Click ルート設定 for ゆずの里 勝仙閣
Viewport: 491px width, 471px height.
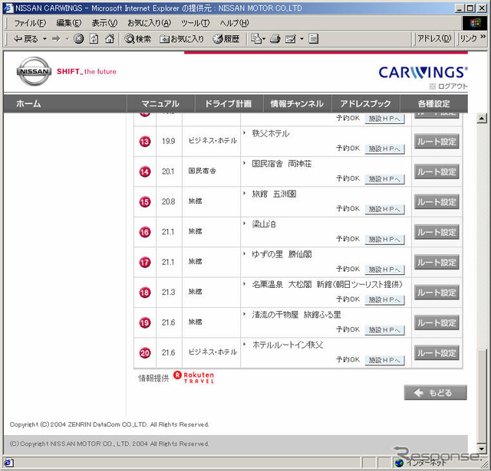coord(437,262)
